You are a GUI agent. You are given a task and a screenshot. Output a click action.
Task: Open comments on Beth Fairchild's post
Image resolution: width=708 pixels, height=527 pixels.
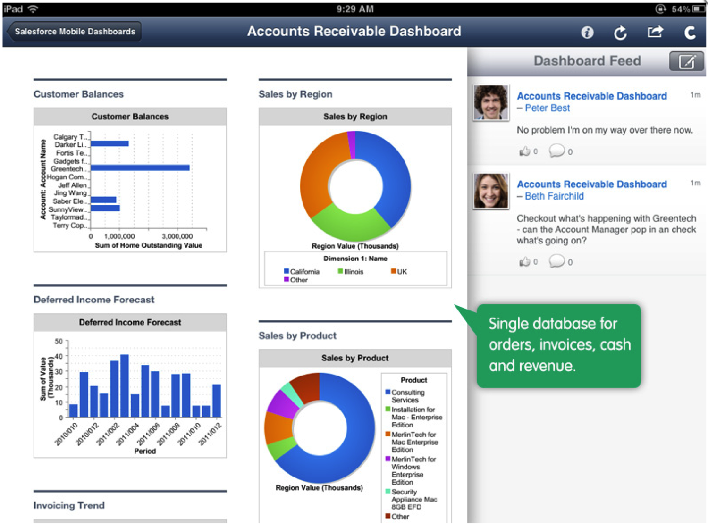tap(556, 261)
